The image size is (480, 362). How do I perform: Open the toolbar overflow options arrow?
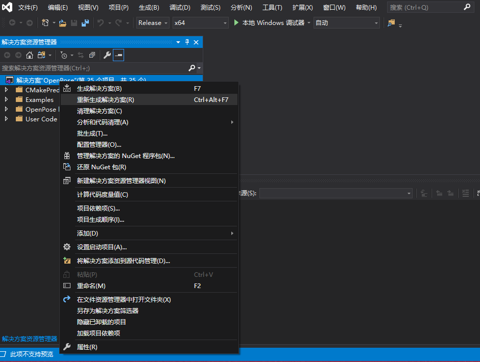400,25
